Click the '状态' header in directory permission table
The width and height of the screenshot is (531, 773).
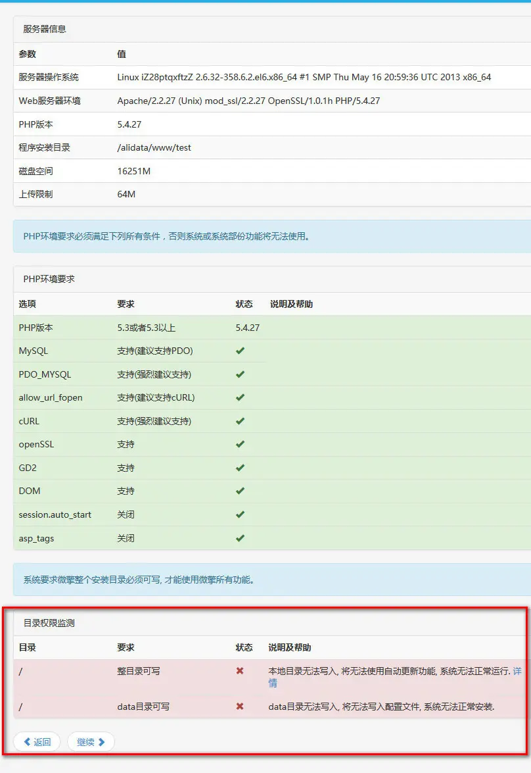click(244, 647)
